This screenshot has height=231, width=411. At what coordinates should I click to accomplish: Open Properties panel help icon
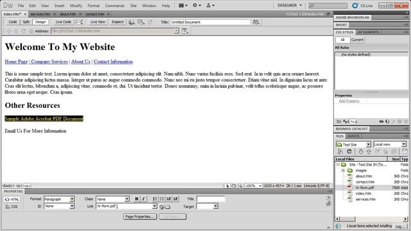pos(328,198)
